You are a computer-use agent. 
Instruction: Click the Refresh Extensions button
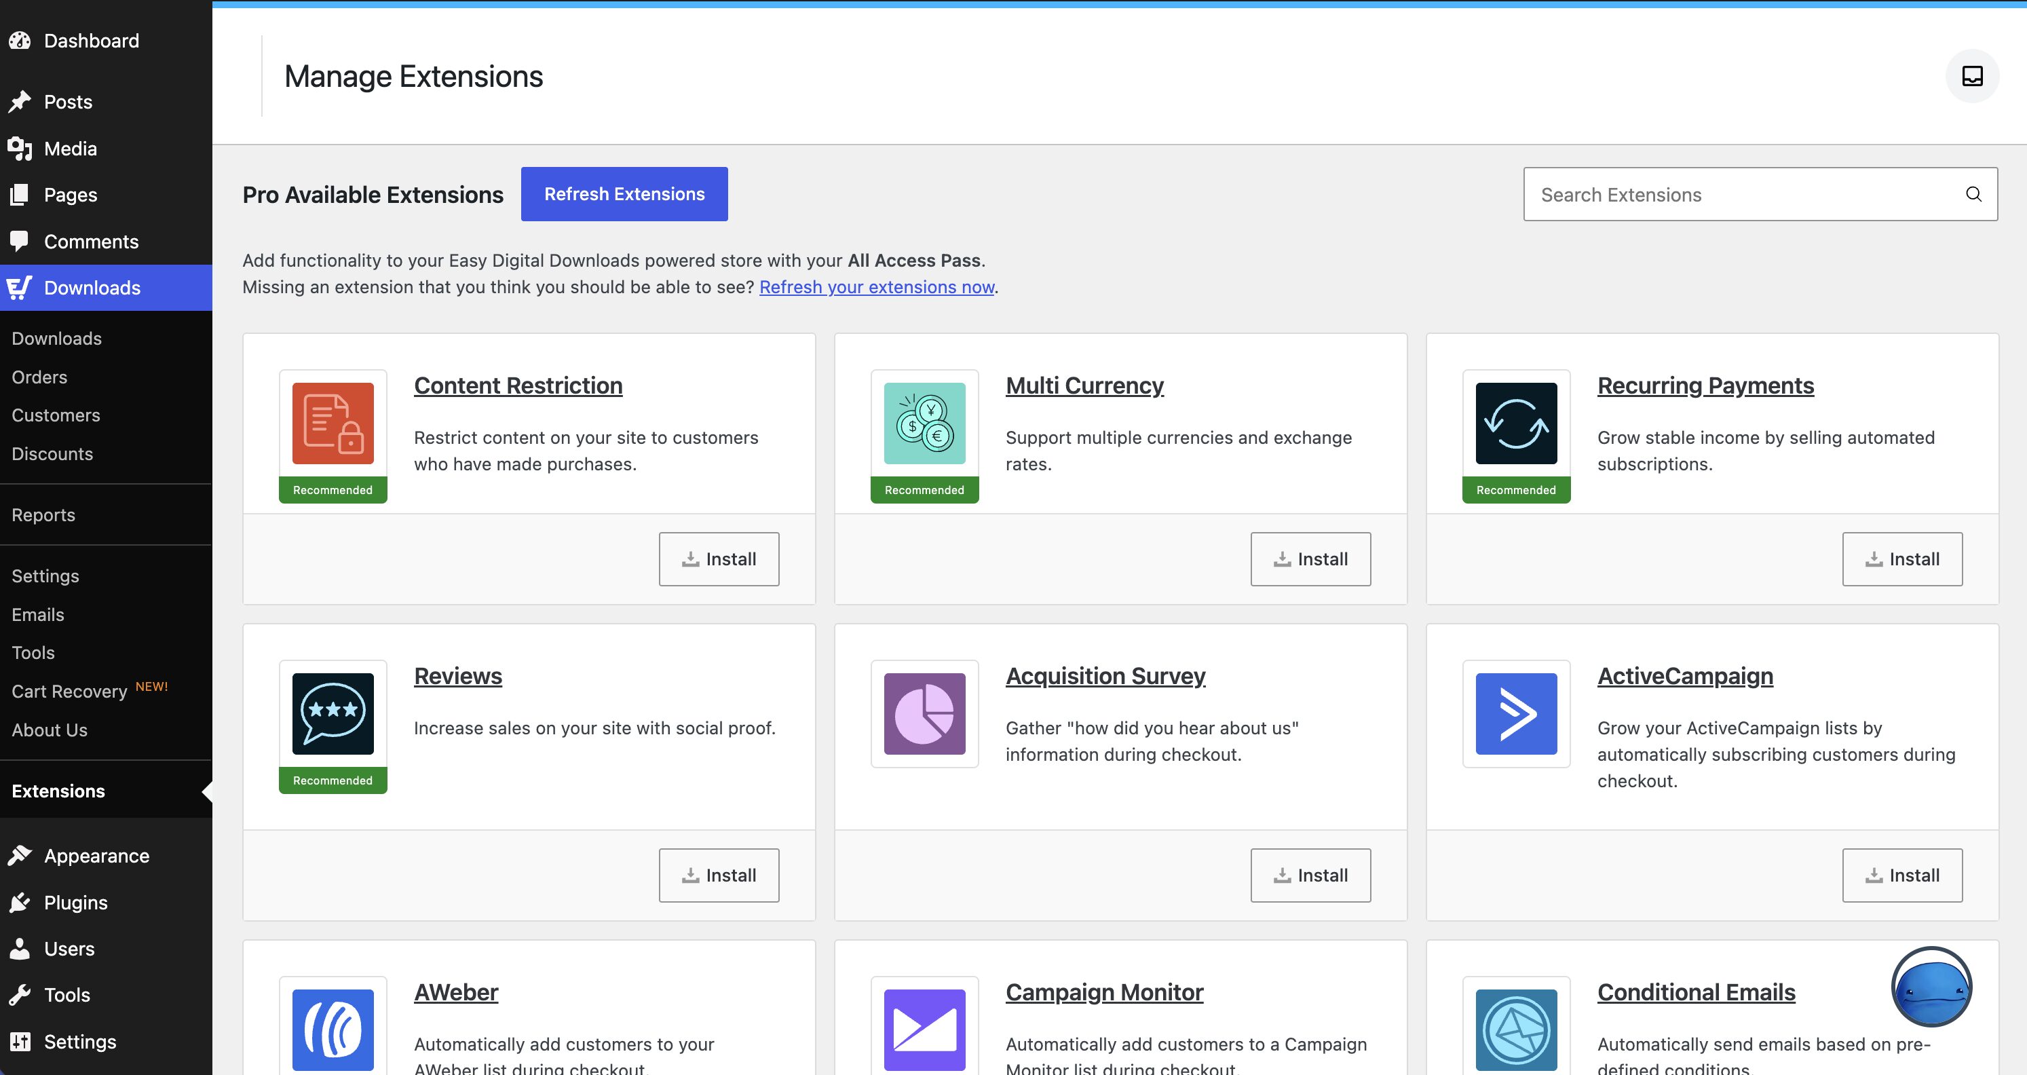(x=624, y=193)
